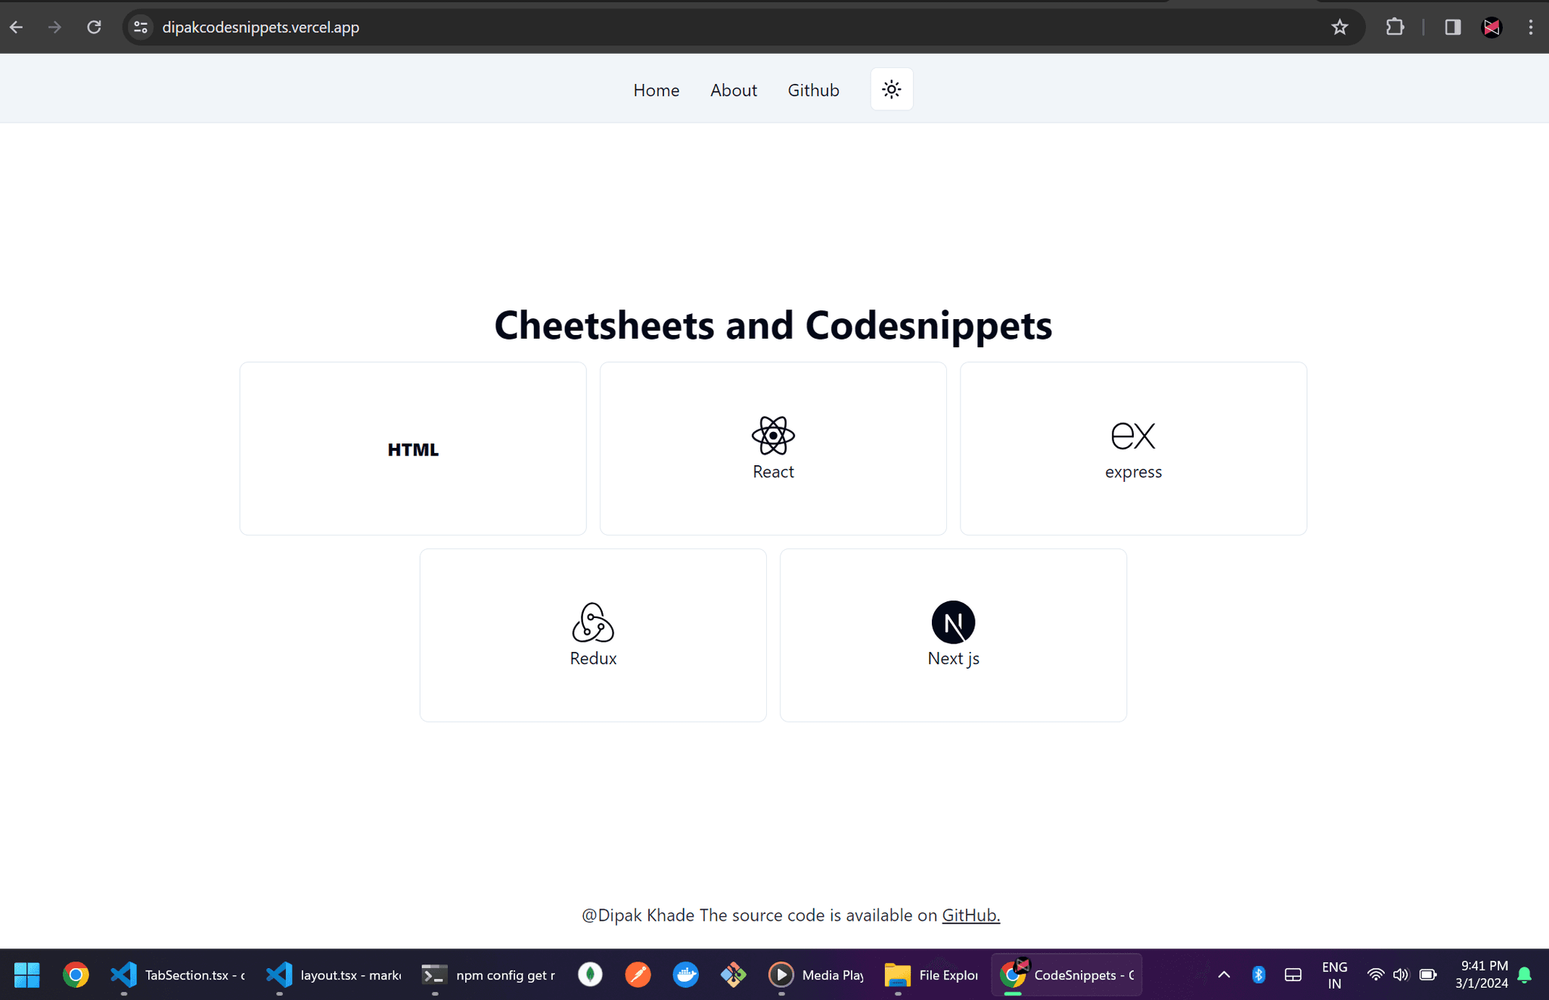This screenshot has height=1000, width=1549.
Task: Toggle the light/dark theme sun button
Action: click(x=892, y=89)
